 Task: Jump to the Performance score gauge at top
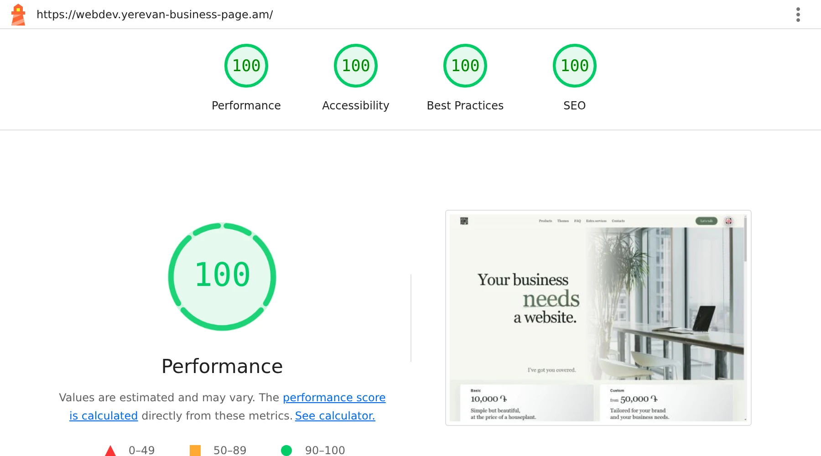246,66
